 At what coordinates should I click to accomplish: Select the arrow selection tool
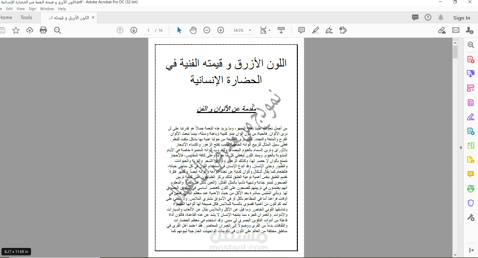[x=179, y=30]
